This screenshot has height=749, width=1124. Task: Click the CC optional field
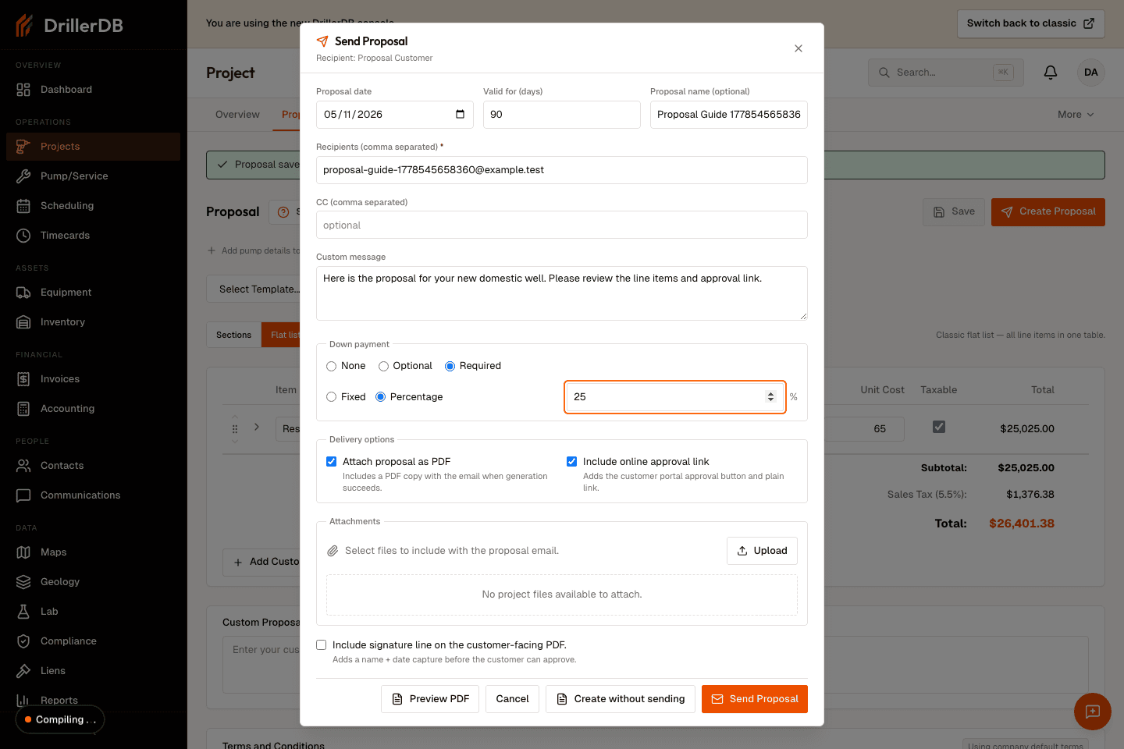tap(562, 225)
